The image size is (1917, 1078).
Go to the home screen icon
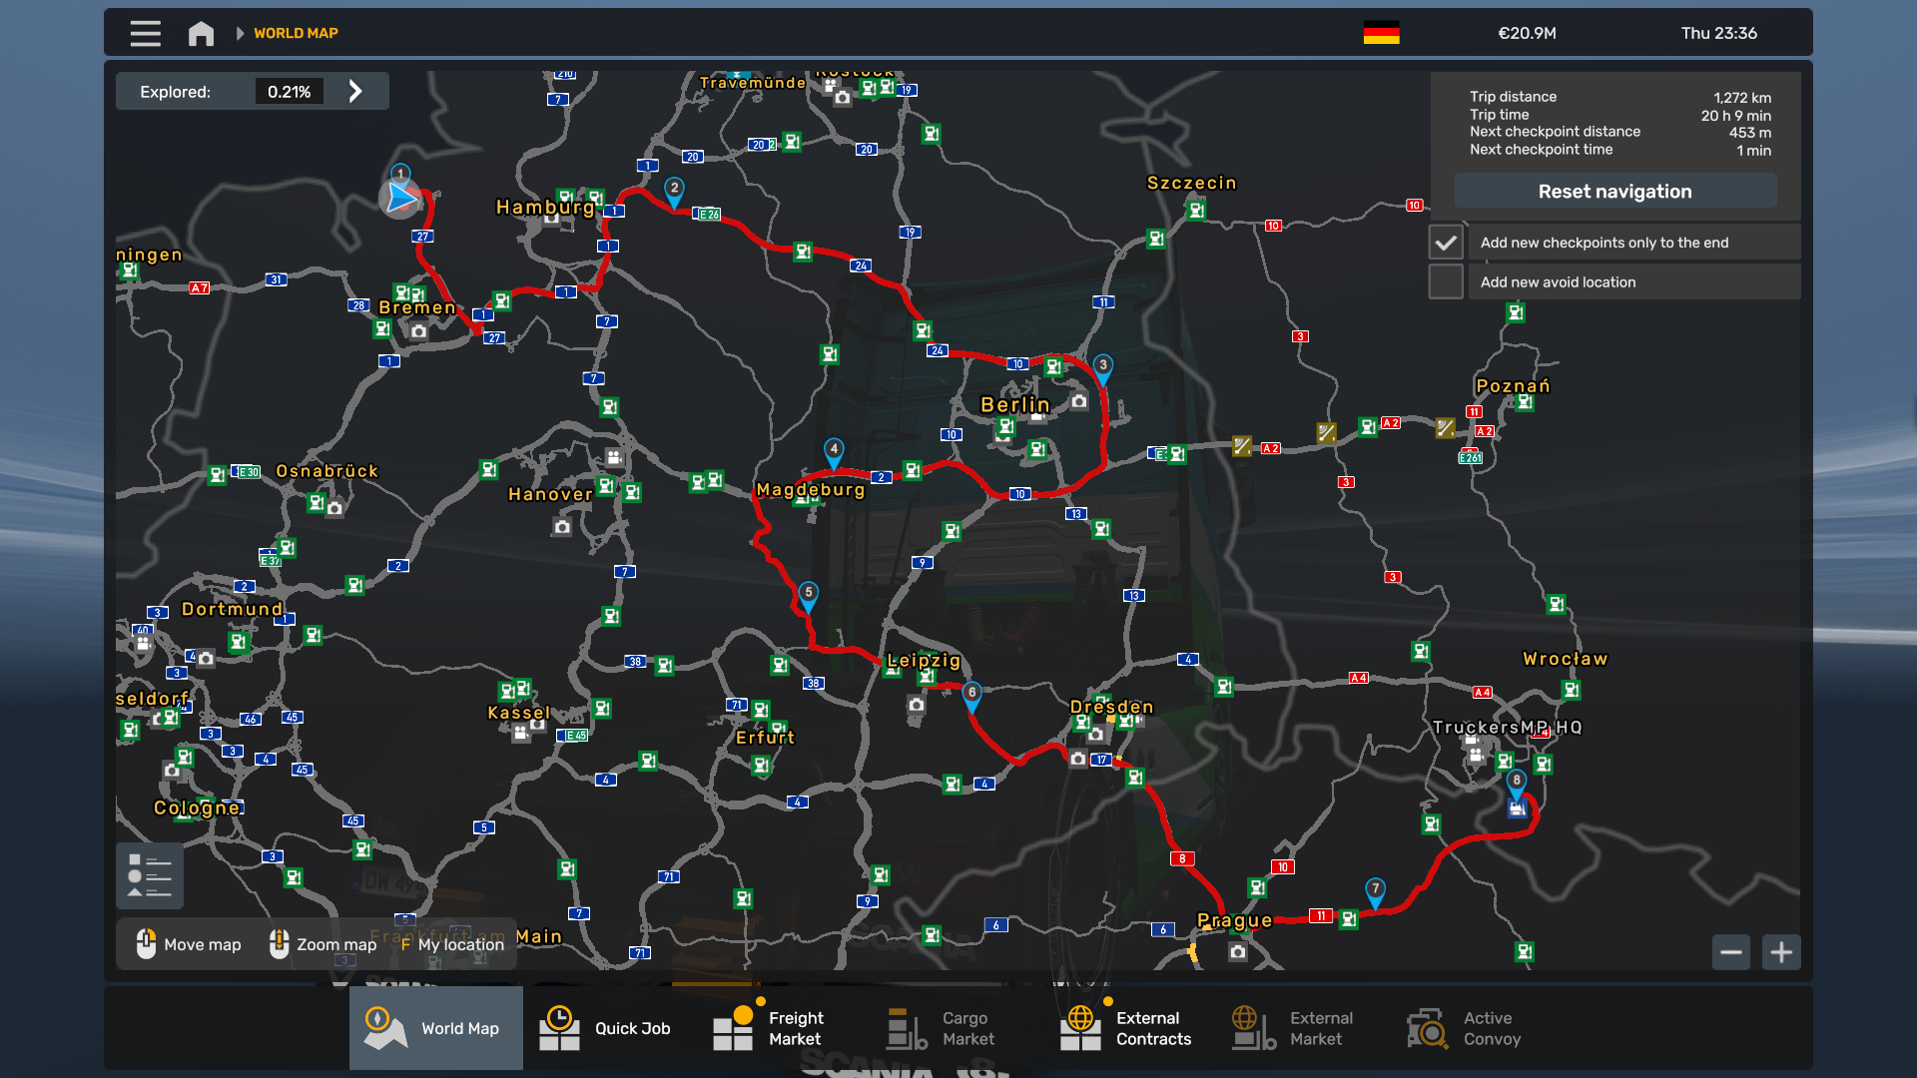coord(201,33)
